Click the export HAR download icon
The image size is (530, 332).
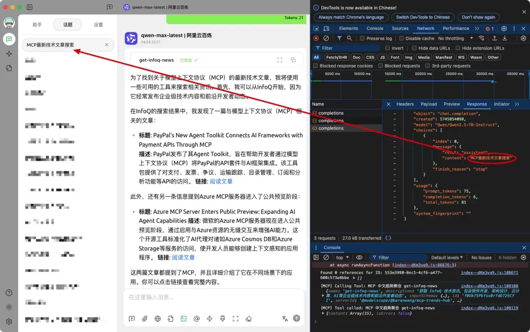point(504,38)
